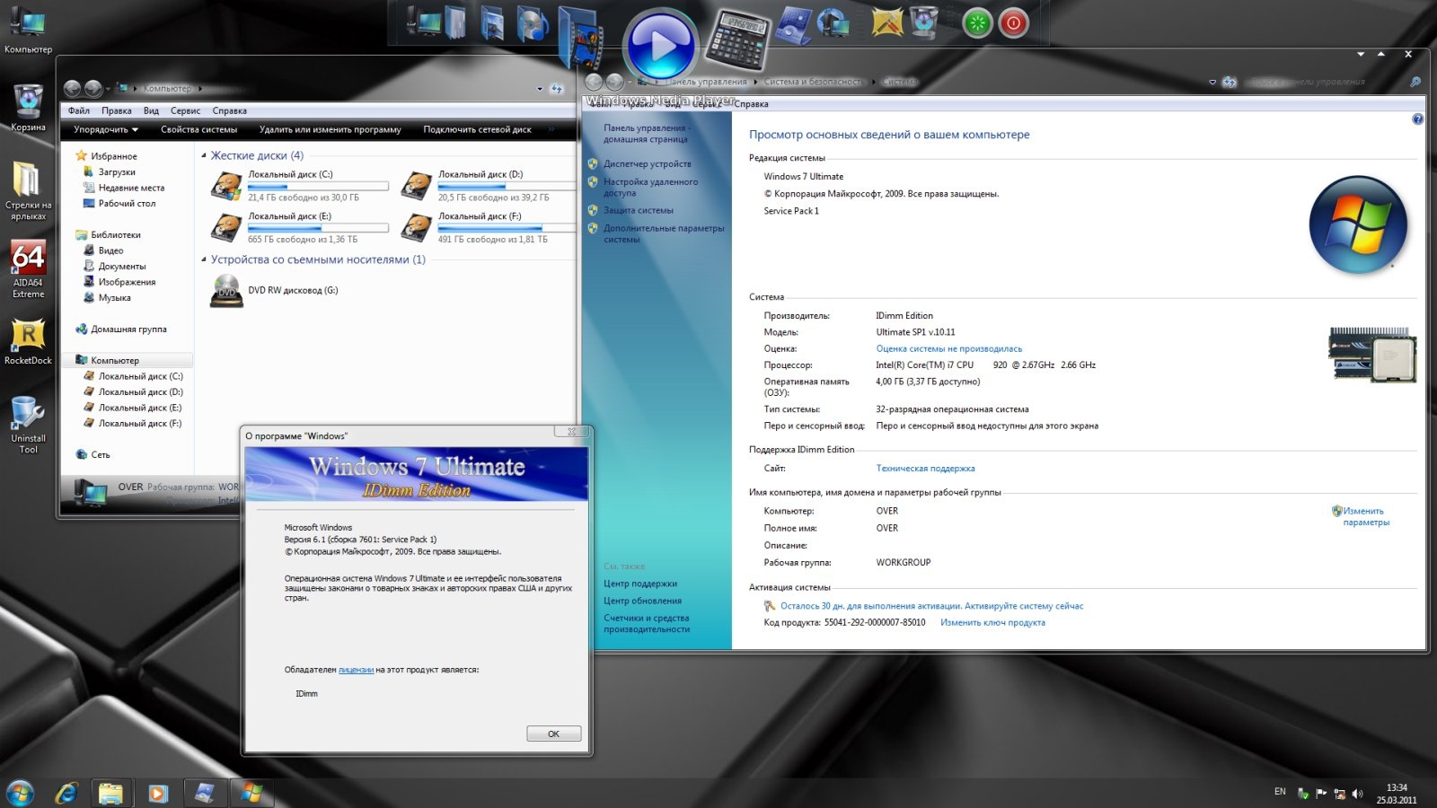Show hidden toolbar commands chevron
Image resolution: width=1437 pixels, height=808 pixels.
click(551, 129)
